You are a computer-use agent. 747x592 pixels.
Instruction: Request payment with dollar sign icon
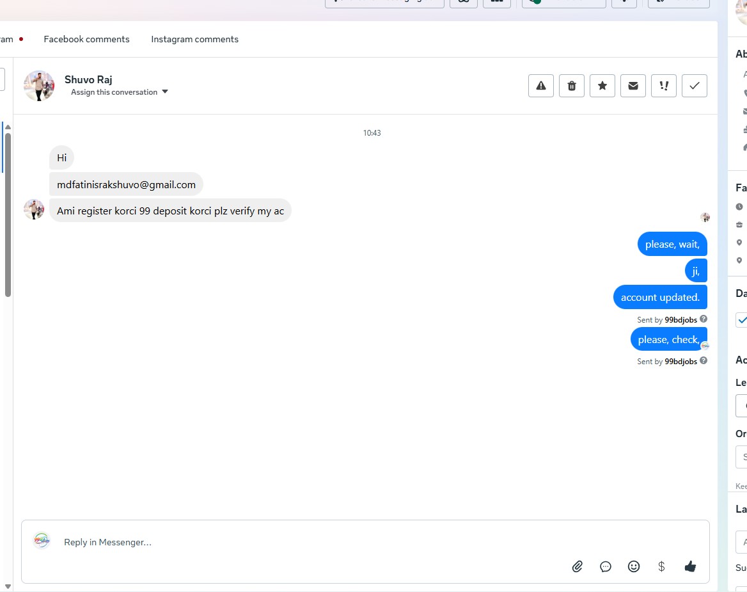(661, 566)
